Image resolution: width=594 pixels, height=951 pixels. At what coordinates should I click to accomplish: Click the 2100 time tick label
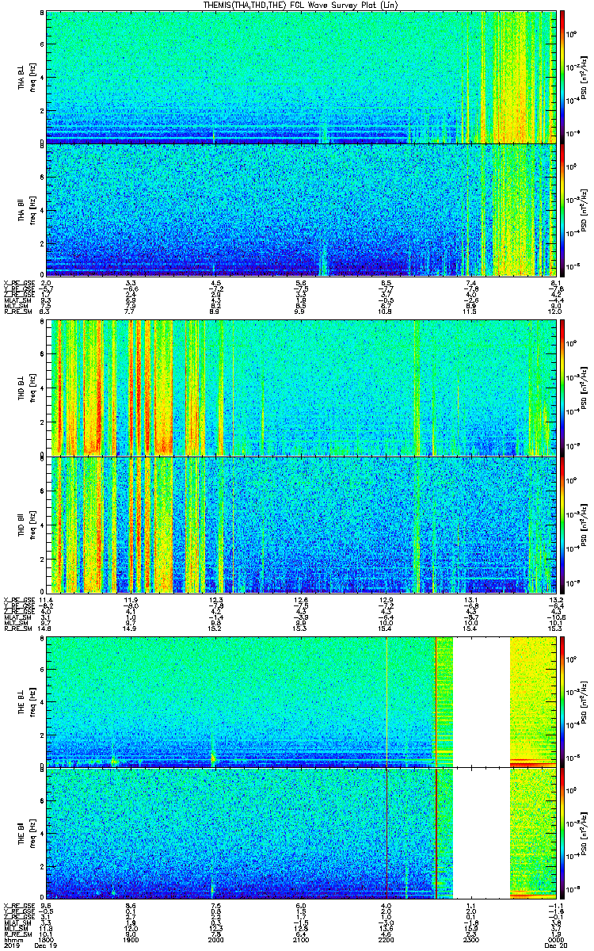pyautogui.click(x=301, y=940)
